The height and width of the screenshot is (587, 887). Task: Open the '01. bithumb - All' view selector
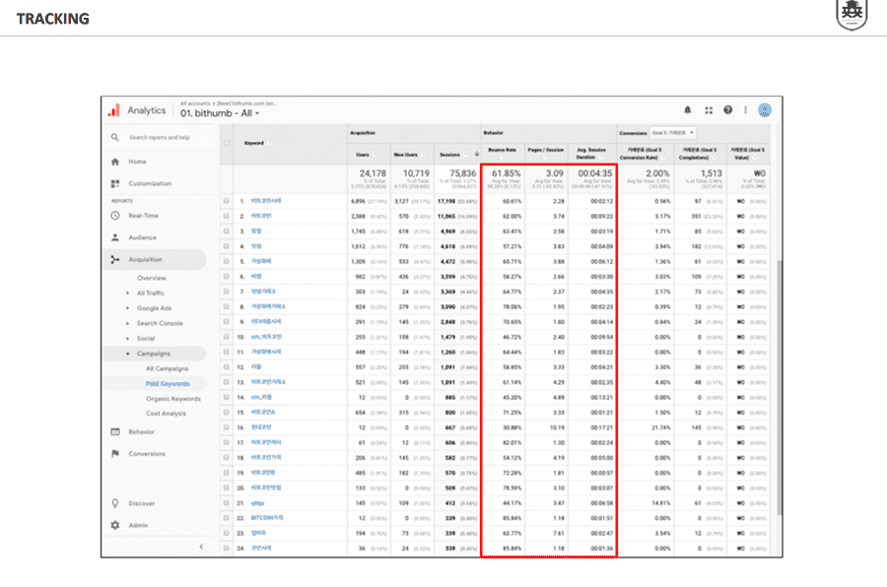(x=220, y=114)
